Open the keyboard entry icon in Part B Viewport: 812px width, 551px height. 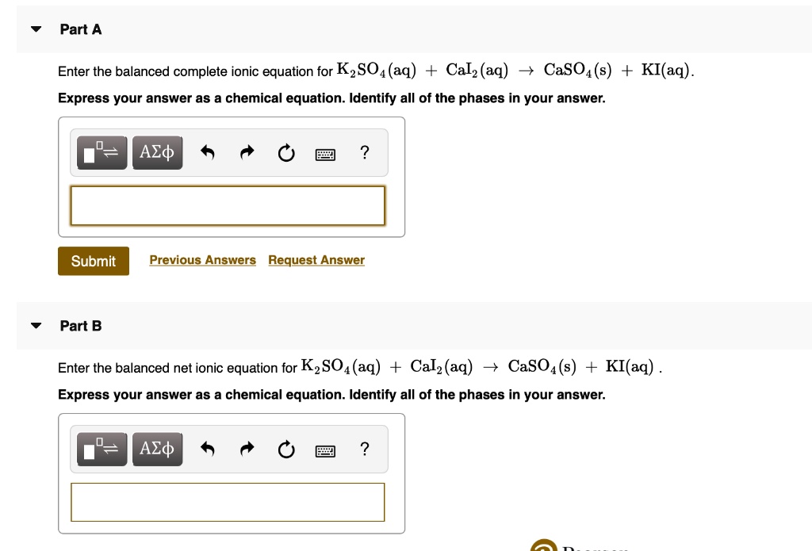tap(325, 449)
